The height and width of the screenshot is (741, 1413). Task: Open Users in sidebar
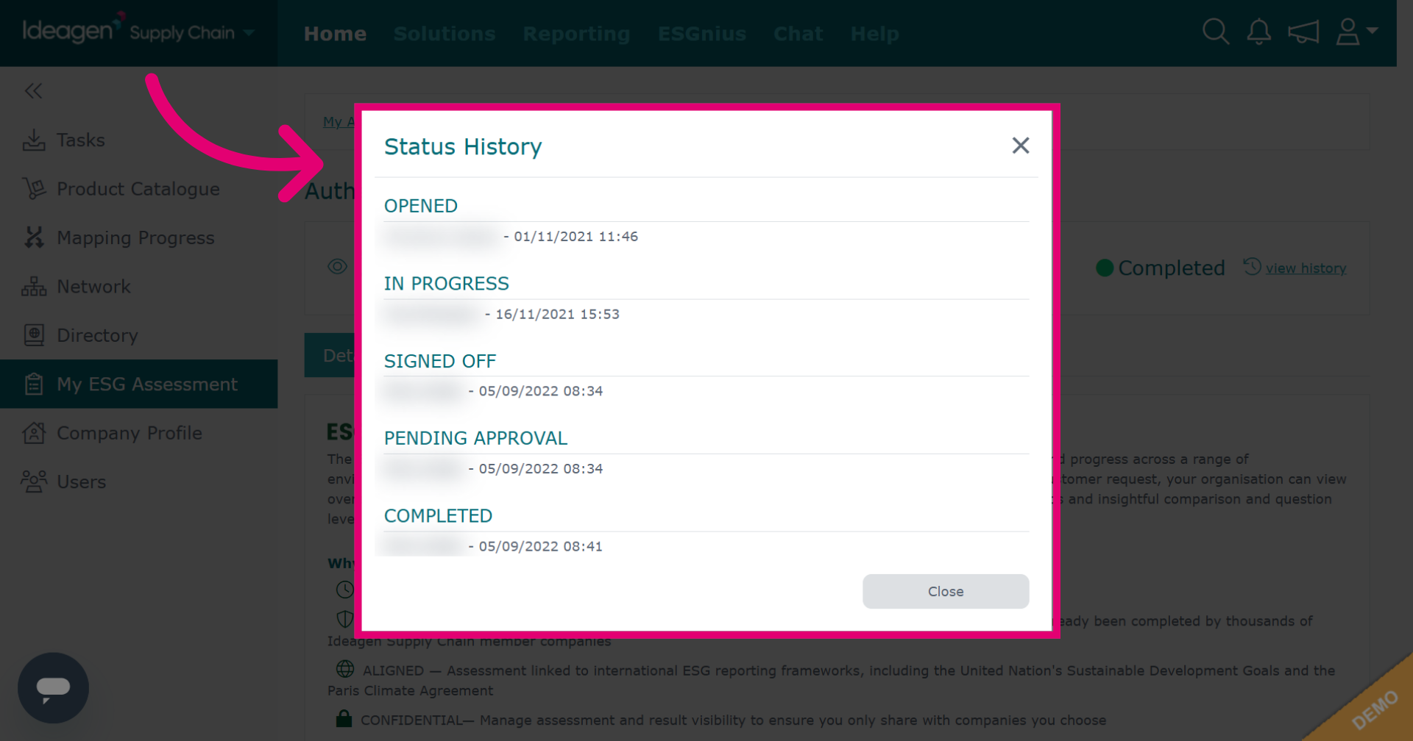point(138,482)
